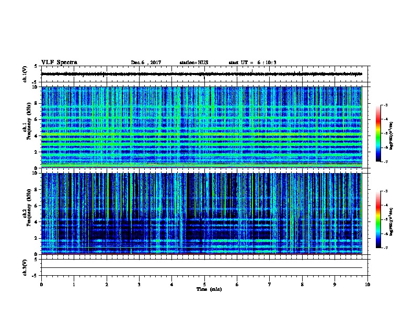The image size is (414, 319).
Task: Click the "VLF Spectra" plot title
Action: coord(59,63)
